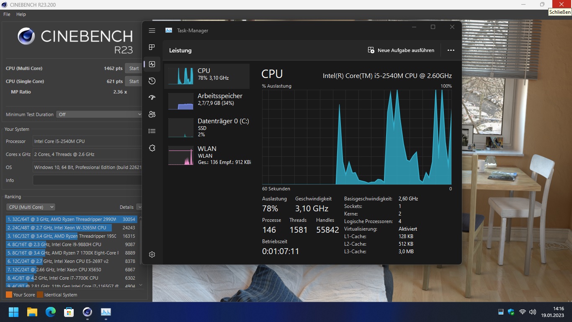
Task: Open Processes page in Task Manager sidebar
Action: (x=152, y=47)
